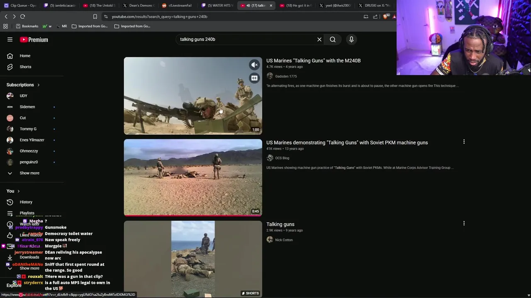Expand the Subscriptions section chevron
Image resolution: width=531 pixels, height=298 pixels.
[x=39, y=85]
